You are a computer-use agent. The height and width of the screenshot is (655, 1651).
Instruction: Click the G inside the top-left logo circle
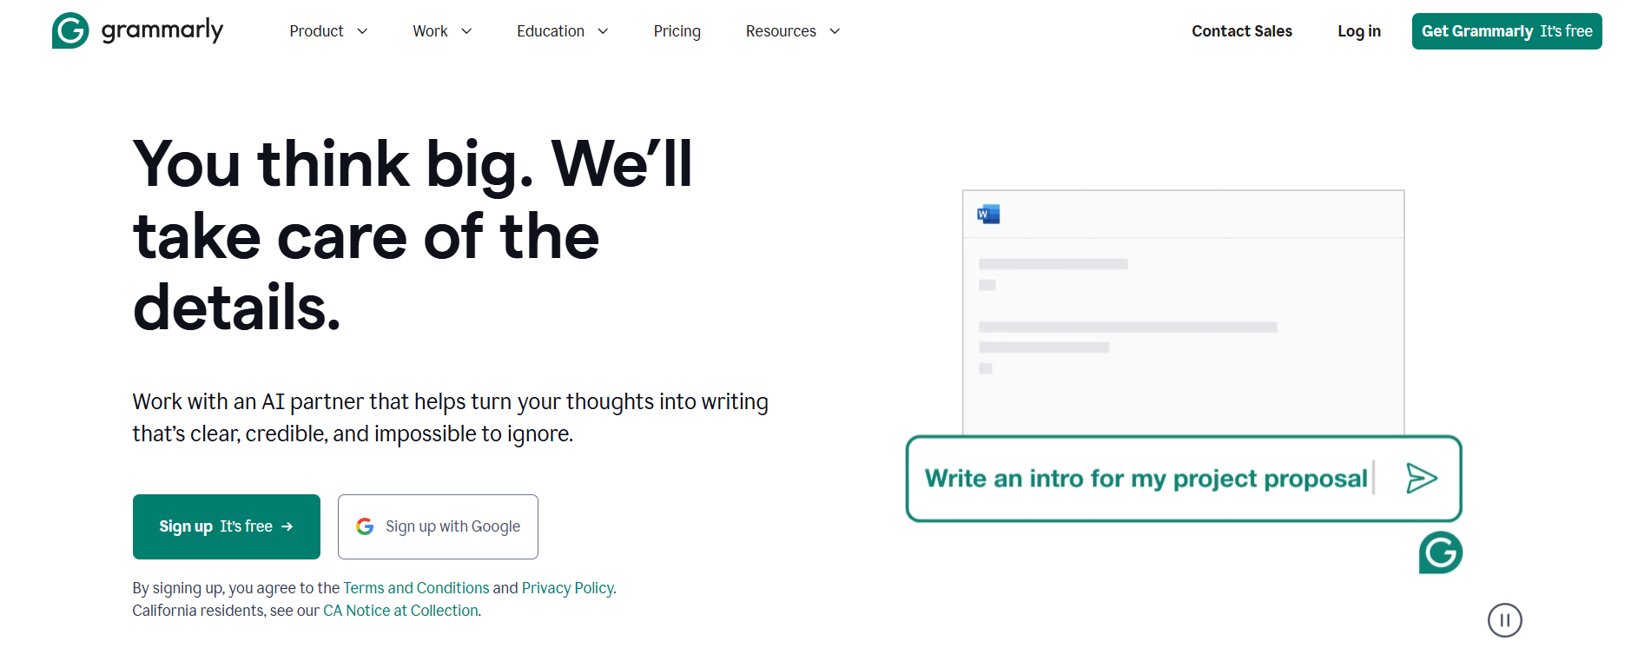coord(69,30)
